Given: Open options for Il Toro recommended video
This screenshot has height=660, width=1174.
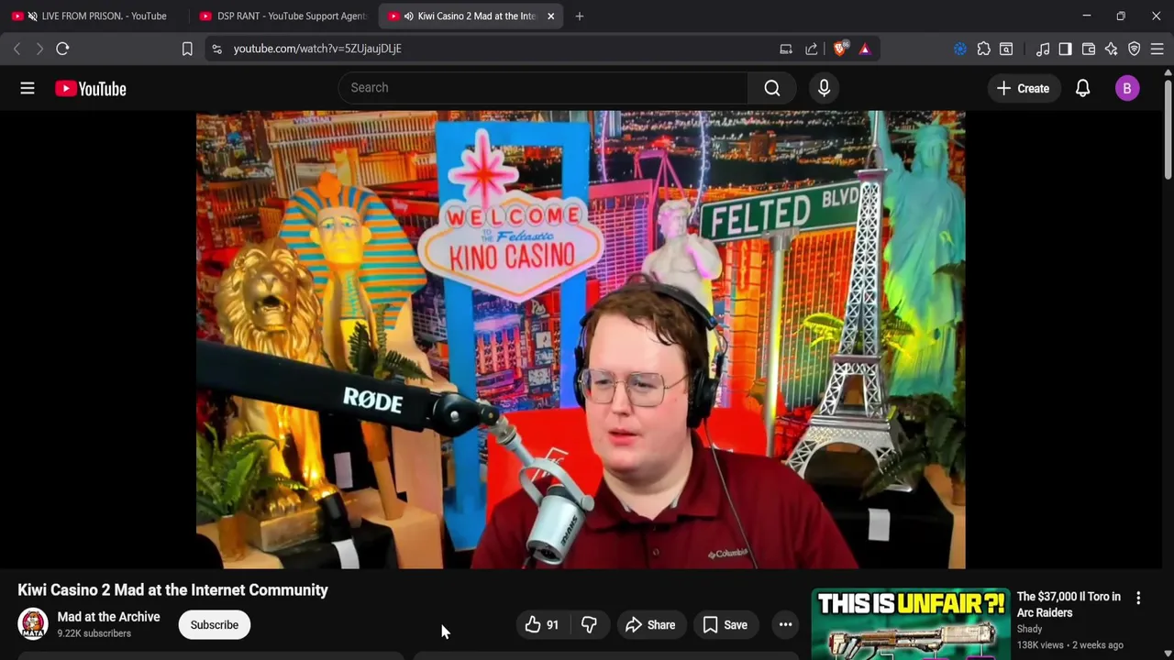Looking at the screenshot, I should pyautogui.click(x=1138, y=598).
